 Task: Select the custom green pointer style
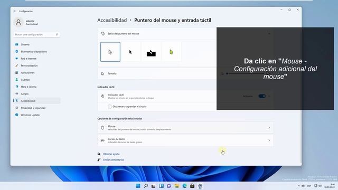coord(171,52)
